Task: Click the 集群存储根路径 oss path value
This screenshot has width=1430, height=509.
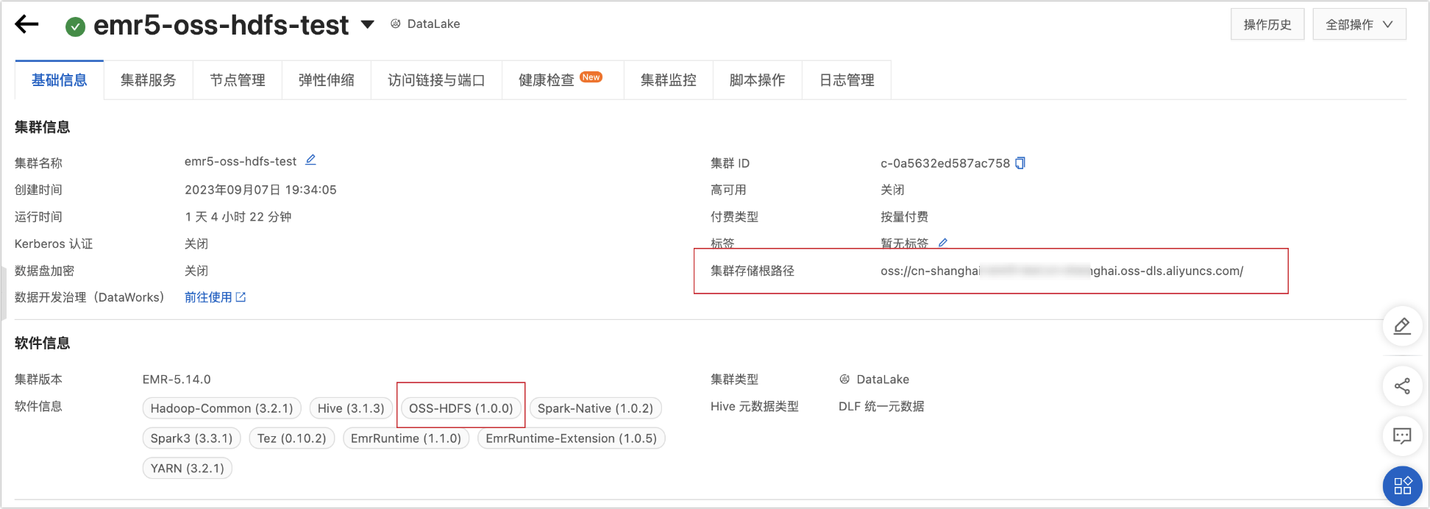Action: tap(1062, 271)
